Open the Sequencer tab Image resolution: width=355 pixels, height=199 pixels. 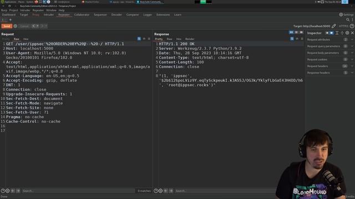pyautogui.click(x=100, y=15)
